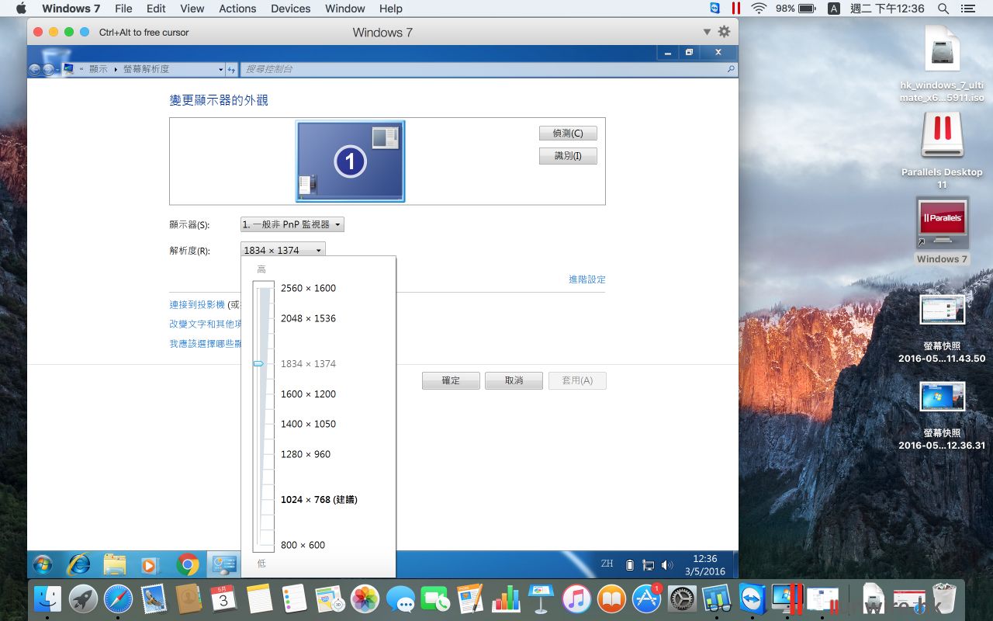Open Parallels VM settings gear icon
The height and width of the screenshot is (621, 993).
724,32
